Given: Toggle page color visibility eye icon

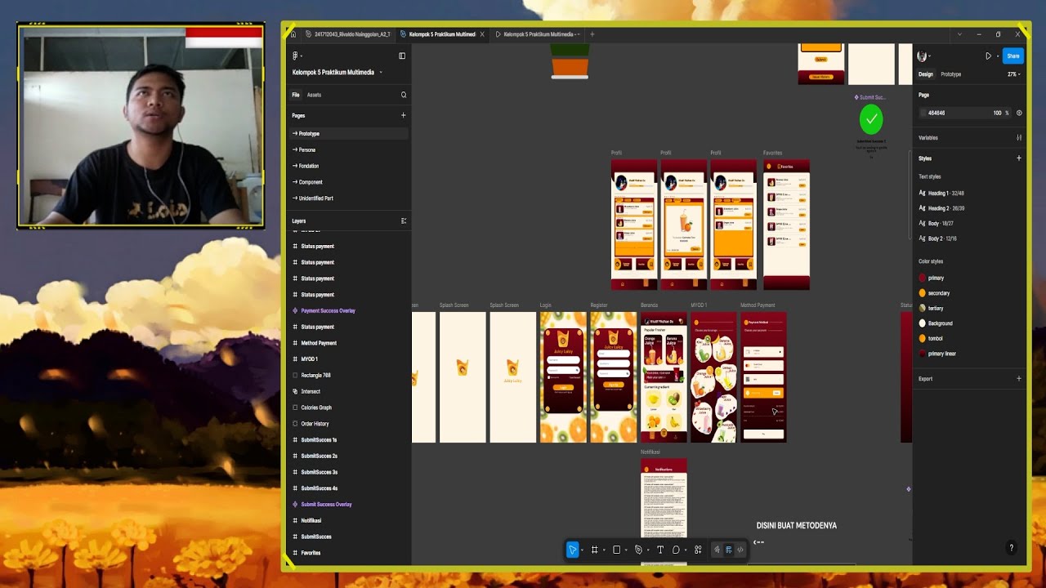Looking at the screenshot, I should coord(1019,113).
